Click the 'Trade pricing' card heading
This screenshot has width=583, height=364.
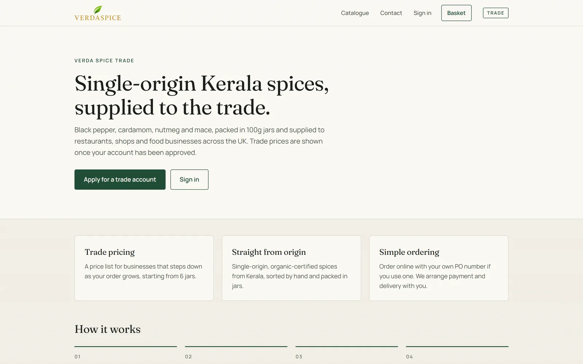(x=110, y=252)
